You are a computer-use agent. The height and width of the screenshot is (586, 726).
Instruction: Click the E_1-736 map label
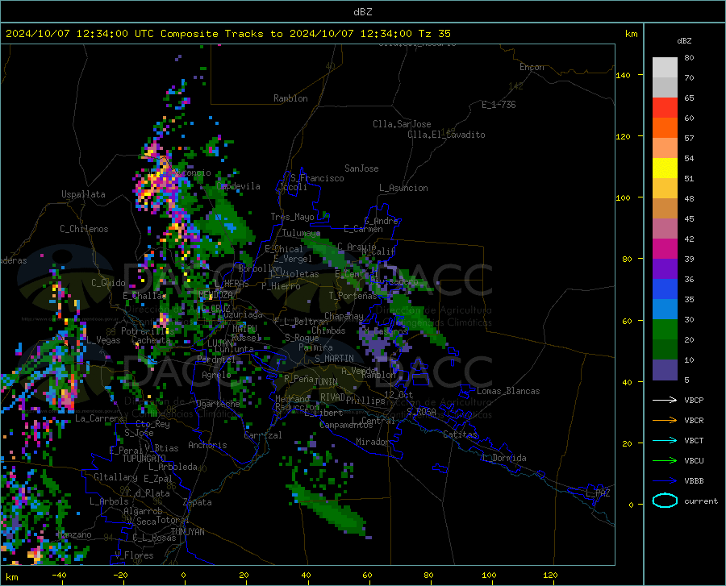click(x=499, y=105)
